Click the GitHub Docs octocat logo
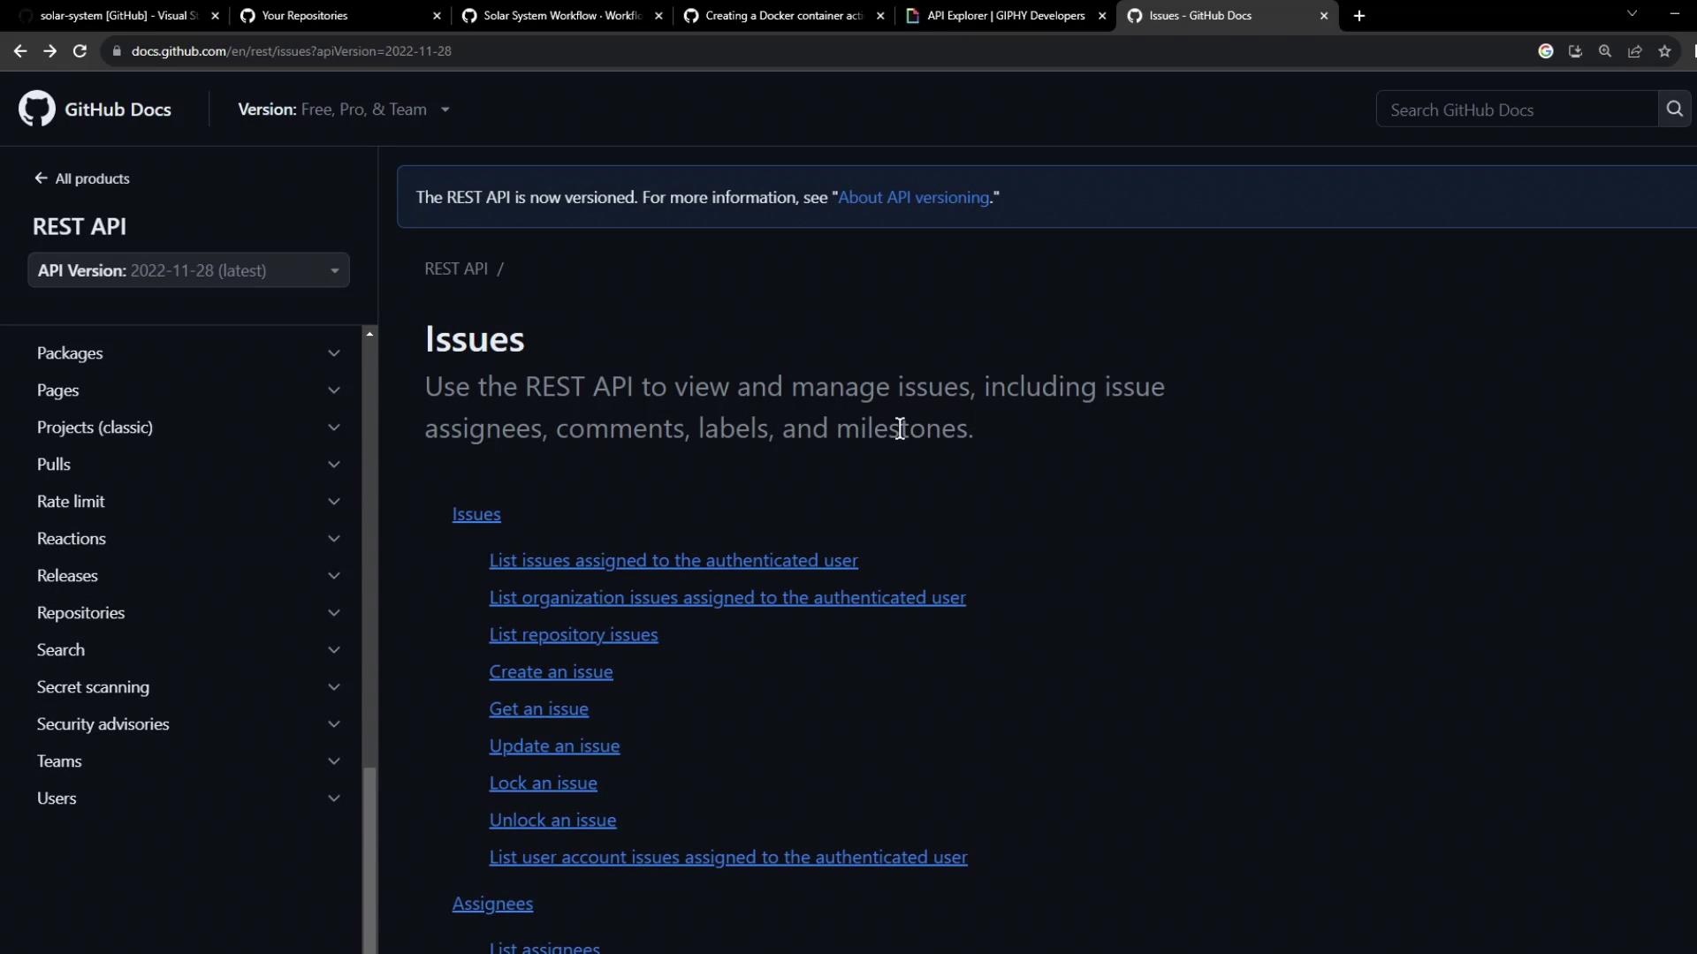1697x954 pixels. point(36,109)
